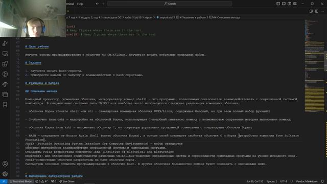Toggle the primary sidebar layout icon

tap(278, 4)
